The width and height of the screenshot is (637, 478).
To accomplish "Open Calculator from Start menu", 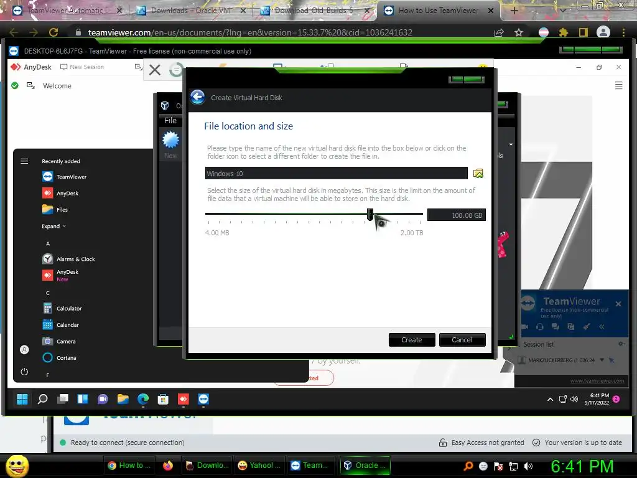I will pos(62,308).
